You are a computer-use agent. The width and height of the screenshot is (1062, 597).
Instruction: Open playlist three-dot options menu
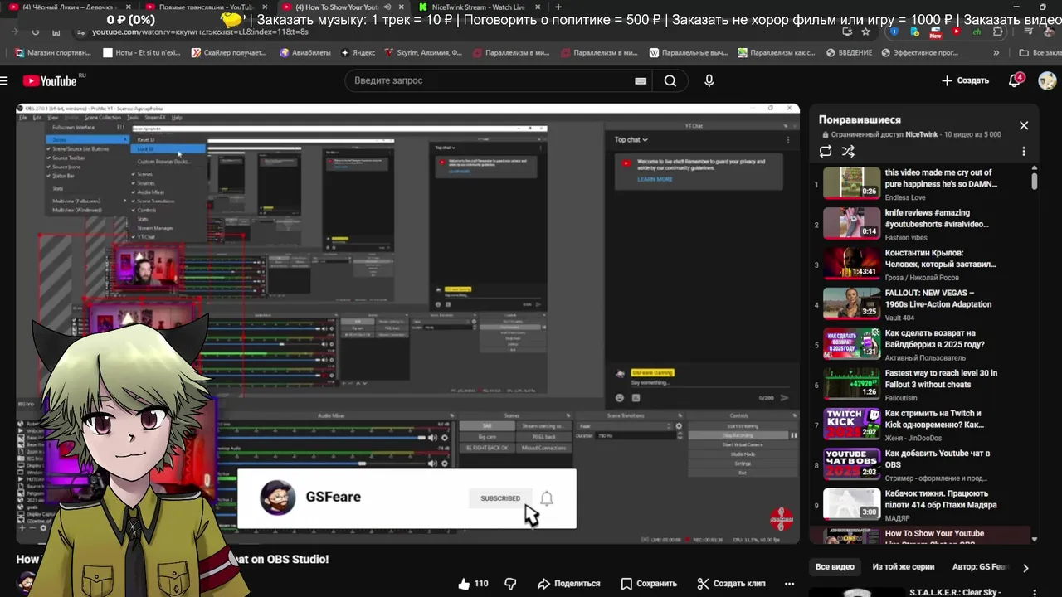pos(1024,152)
